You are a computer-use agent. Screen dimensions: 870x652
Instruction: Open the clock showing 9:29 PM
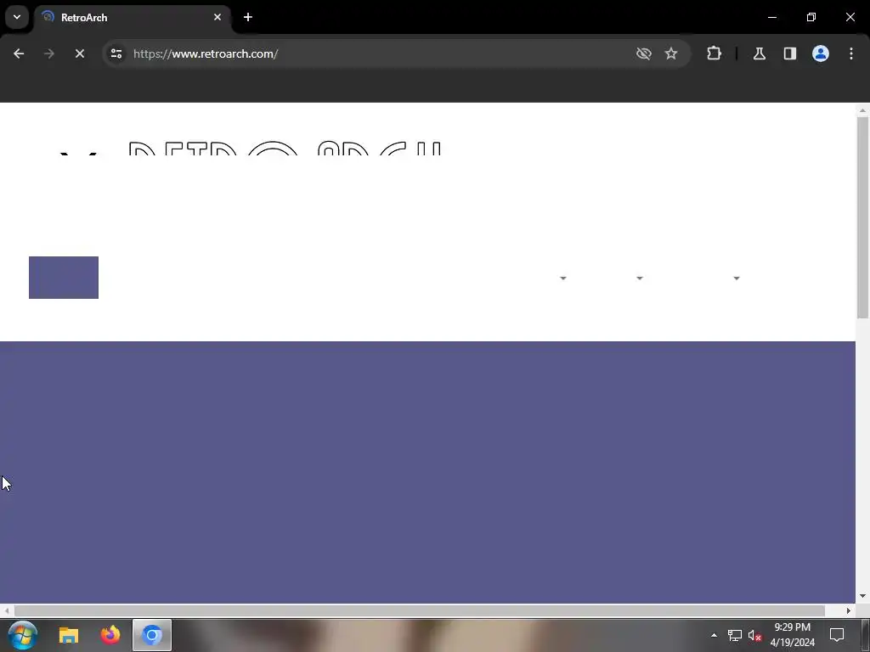[x=793, y=635]
